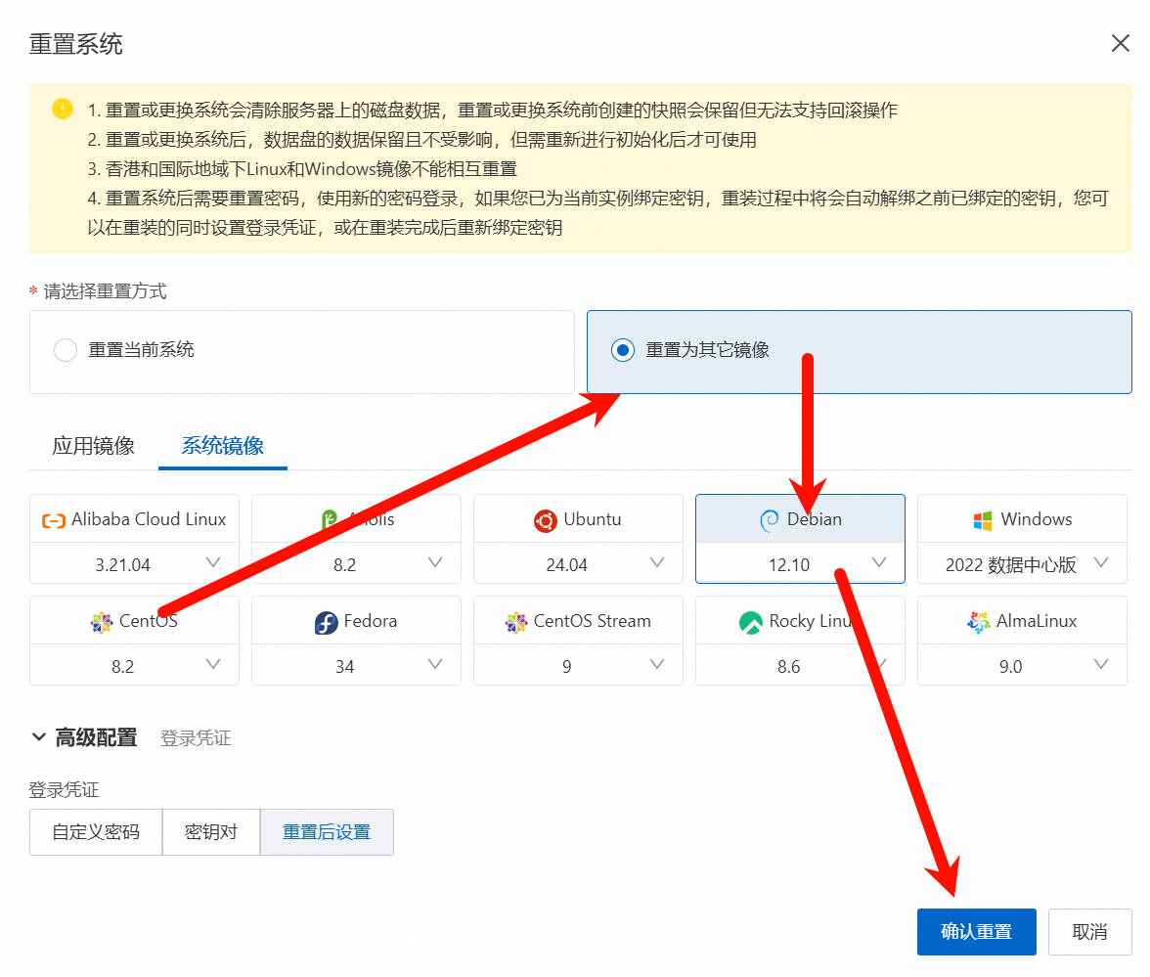Image resolution: width=1150 pixels, height=977 pixels.
Task: Select the Ubuntu image card
Action: 579,519
